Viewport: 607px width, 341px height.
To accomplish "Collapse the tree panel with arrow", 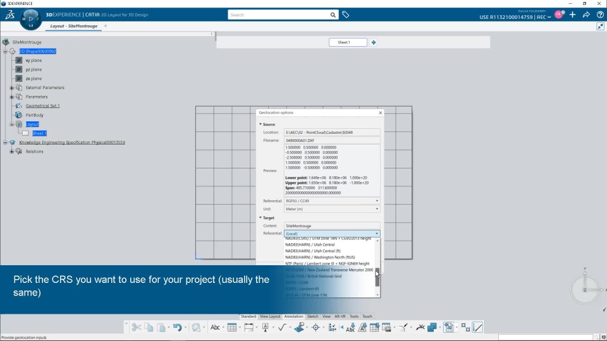I will point(211,34).
